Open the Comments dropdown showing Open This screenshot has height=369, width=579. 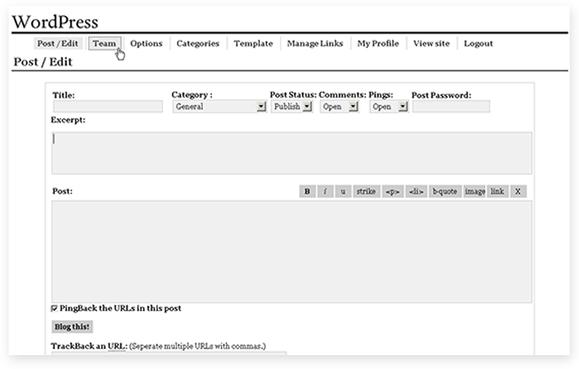339,106
